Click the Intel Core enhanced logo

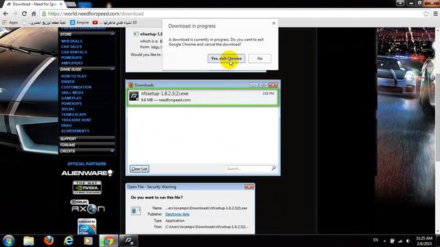click(87, 226)
